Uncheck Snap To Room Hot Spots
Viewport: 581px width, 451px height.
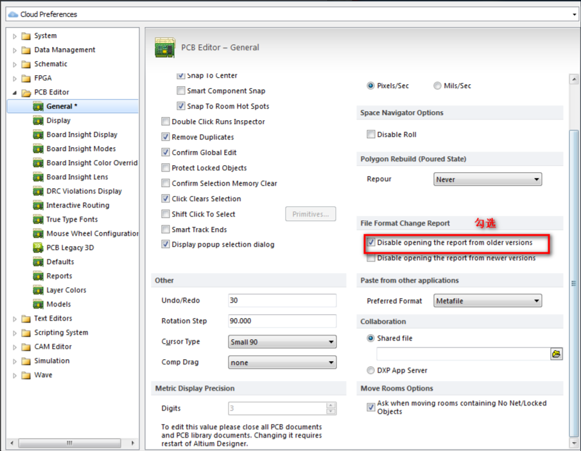tap(181, 106)
